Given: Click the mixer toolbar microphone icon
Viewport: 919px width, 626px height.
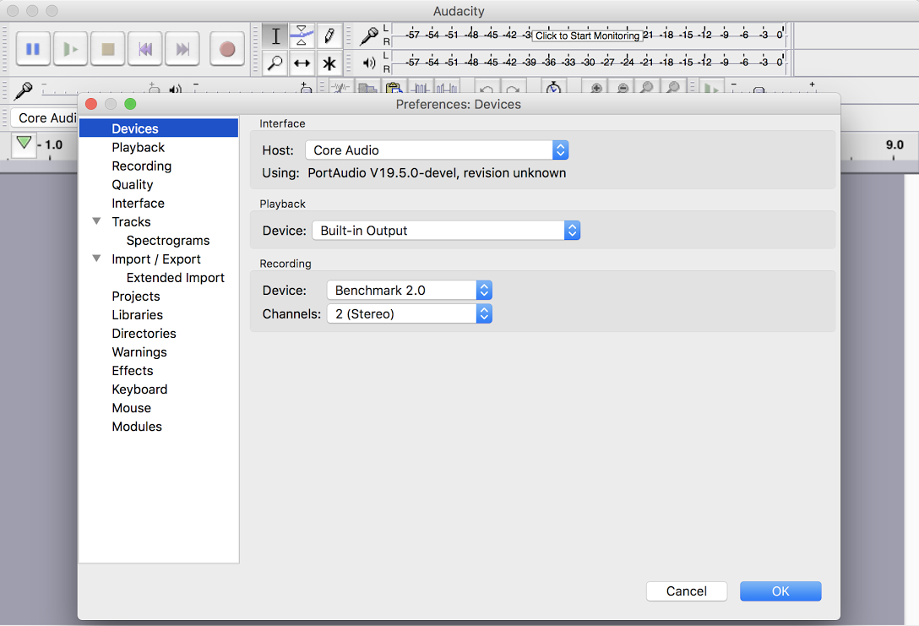Looking at the screenshot, I should 24,90.
